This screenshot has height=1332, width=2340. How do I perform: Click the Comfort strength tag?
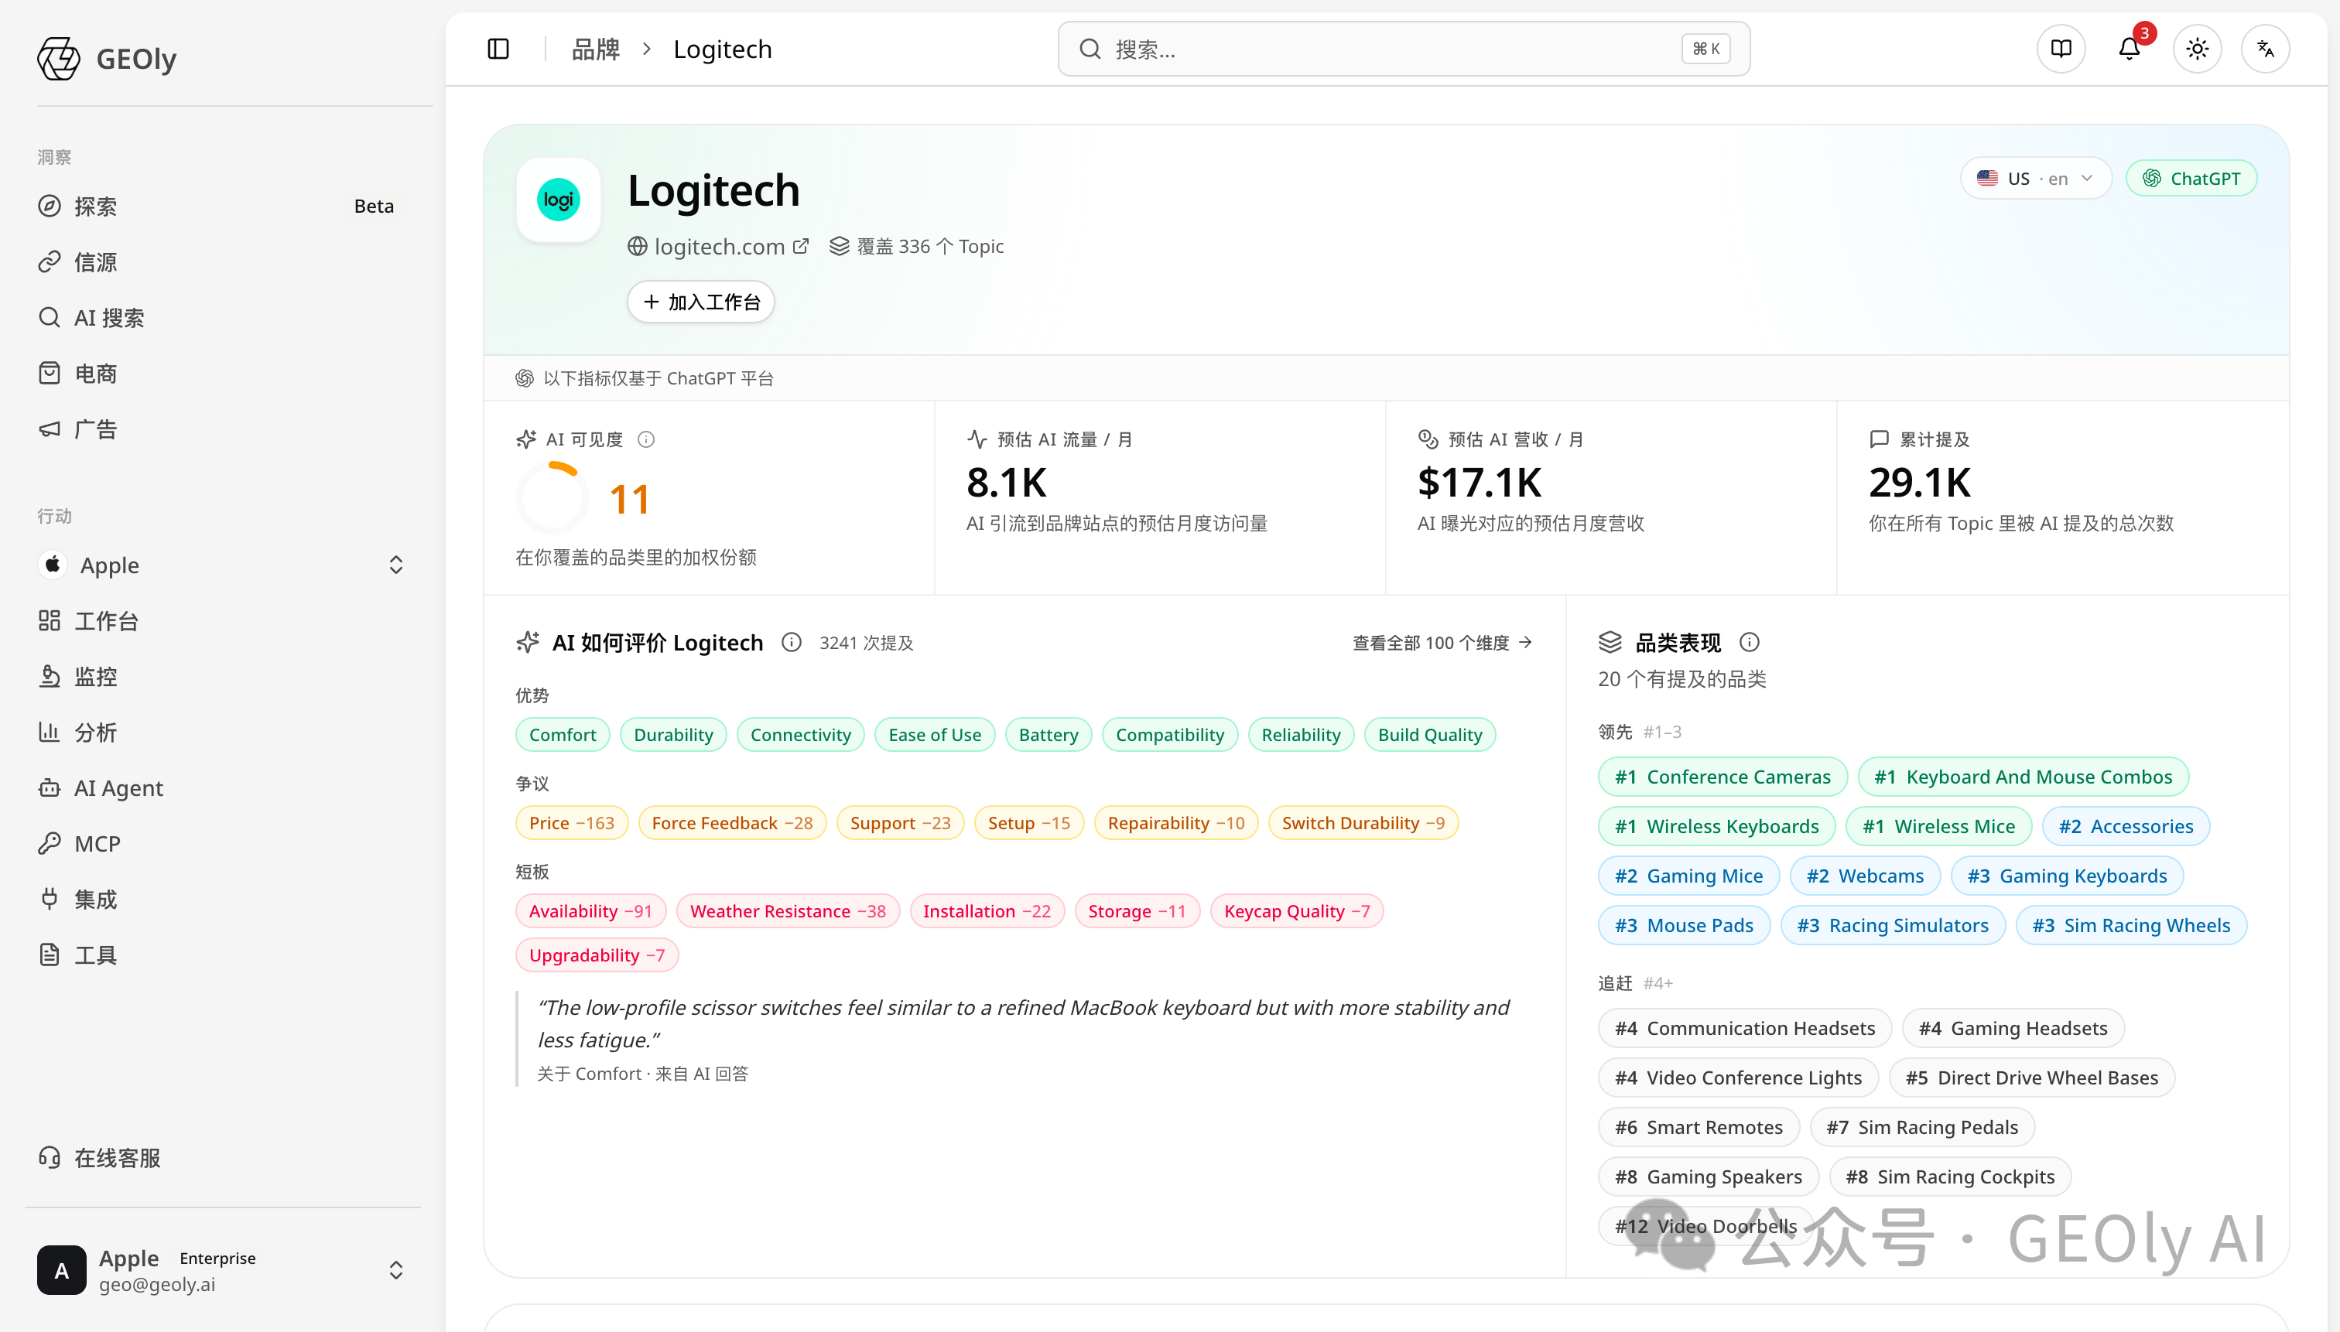[562, 735]
